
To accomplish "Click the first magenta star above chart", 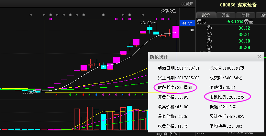I will (x=50, y=20).
